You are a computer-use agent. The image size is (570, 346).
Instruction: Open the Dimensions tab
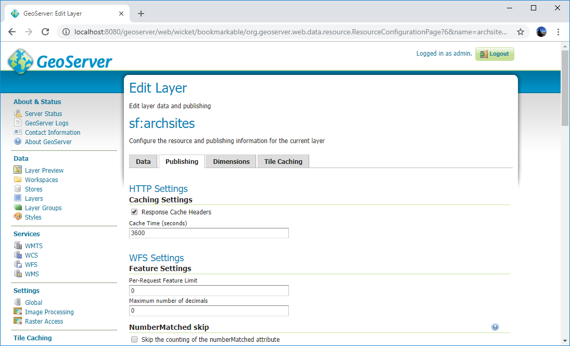click(231, 161)
